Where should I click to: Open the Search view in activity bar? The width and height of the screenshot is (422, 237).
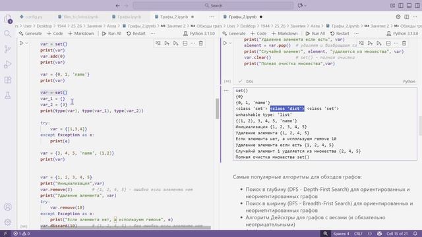coord(7,34)
